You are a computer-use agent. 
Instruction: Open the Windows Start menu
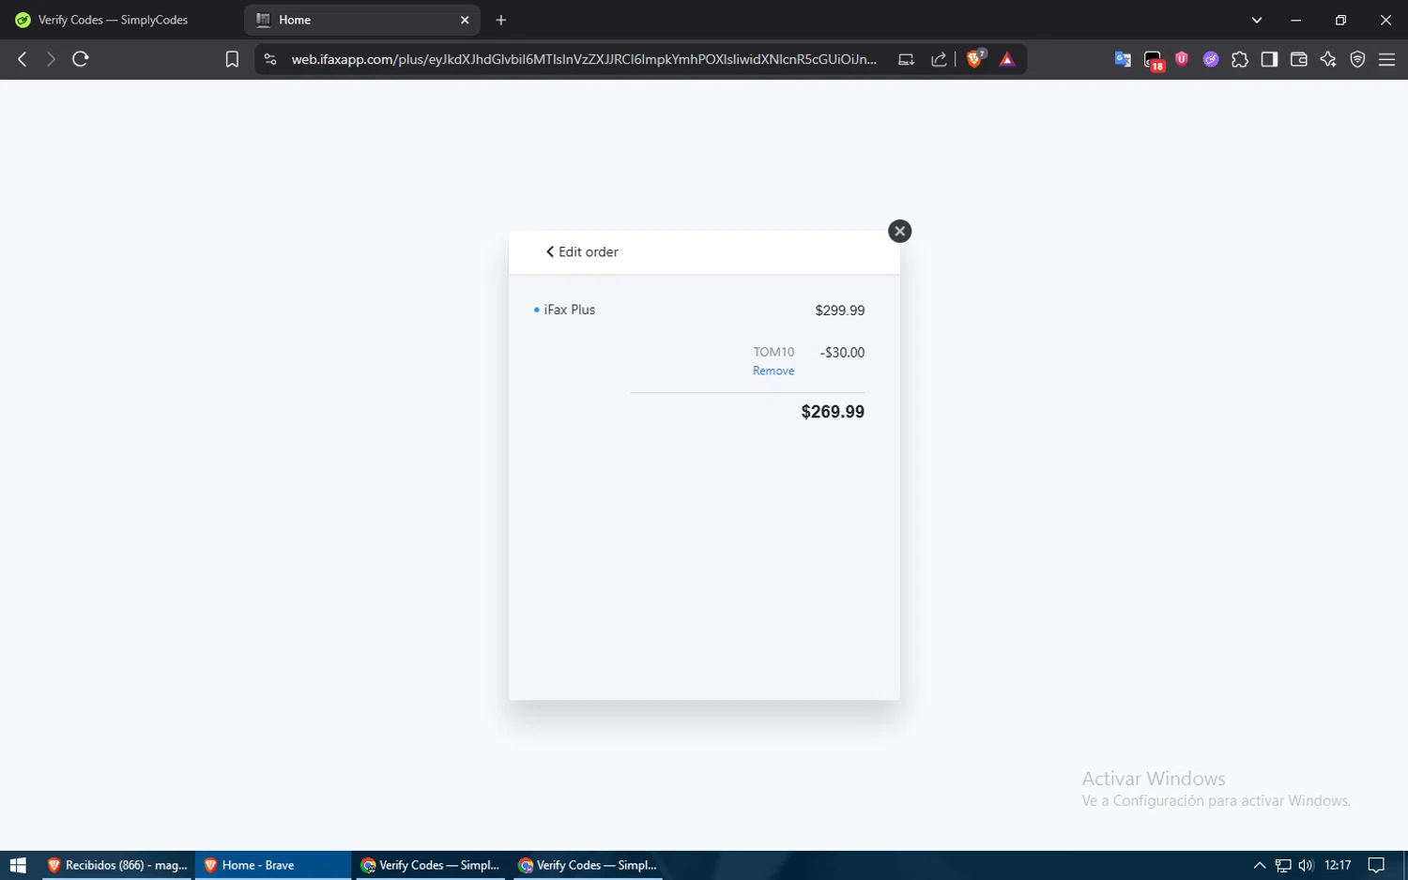coord(18,865)
